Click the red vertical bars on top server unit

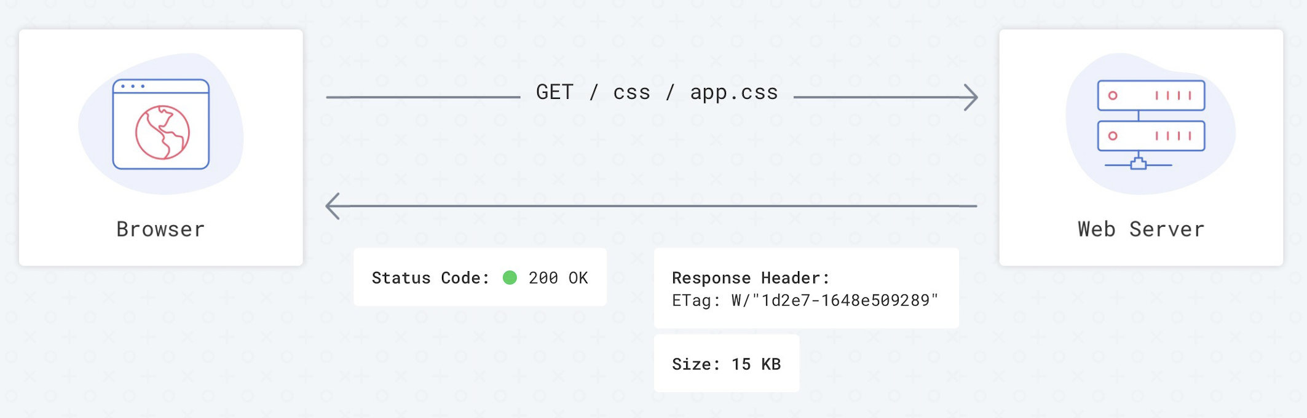(x=1173, y=95)
